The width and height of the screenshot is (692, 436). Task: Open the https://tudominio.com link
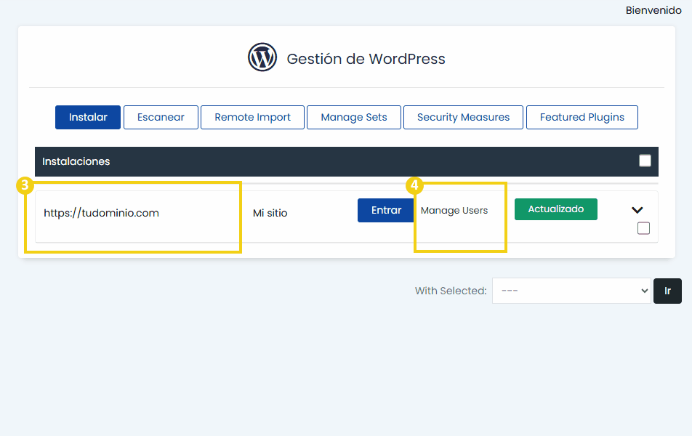click(x=101, y=213)
